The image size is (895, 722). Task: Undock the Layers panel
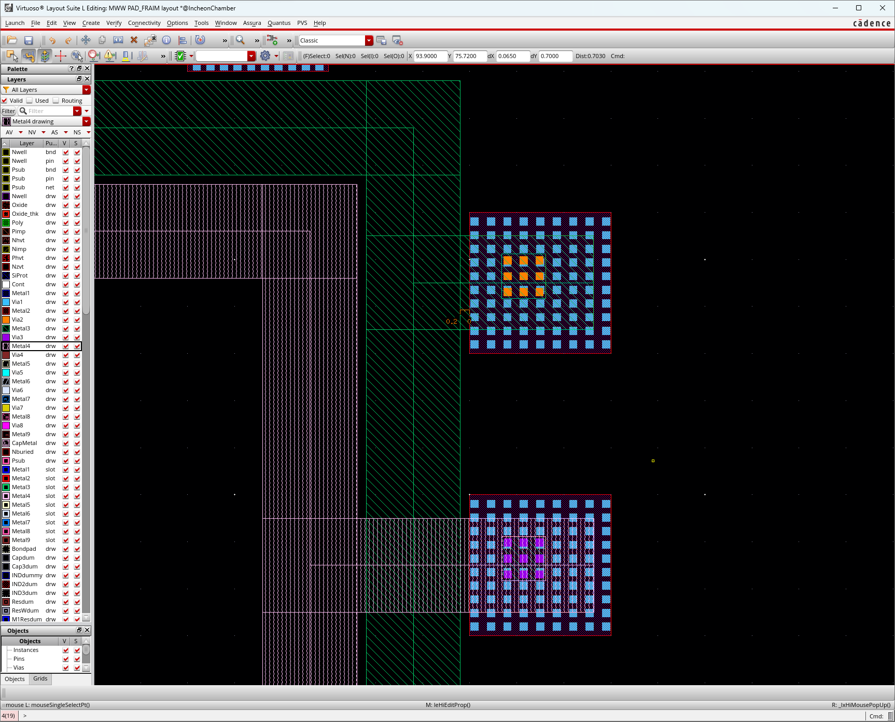pyautogui.click(x=79, y=79)
